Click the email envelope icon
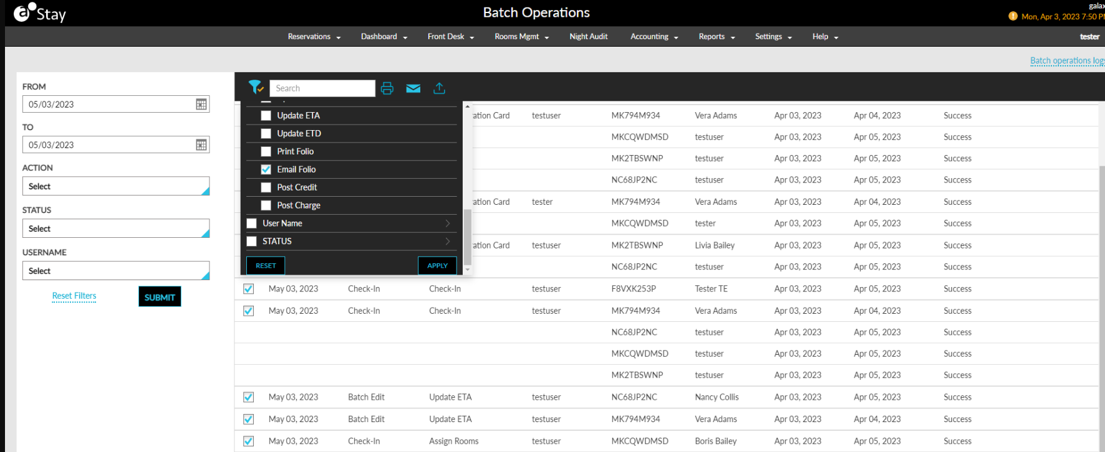Image resolution: width=1105 pixels, height=452 pixels. [x=413, y=88]
